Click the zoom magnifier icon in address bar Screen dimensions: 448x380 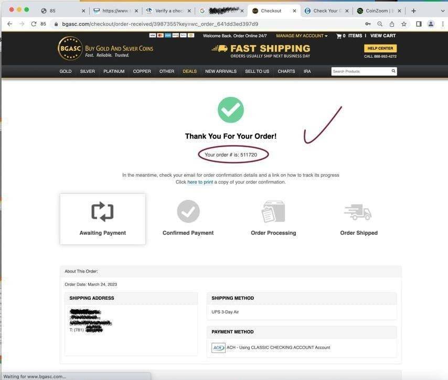tap(380, 24)
